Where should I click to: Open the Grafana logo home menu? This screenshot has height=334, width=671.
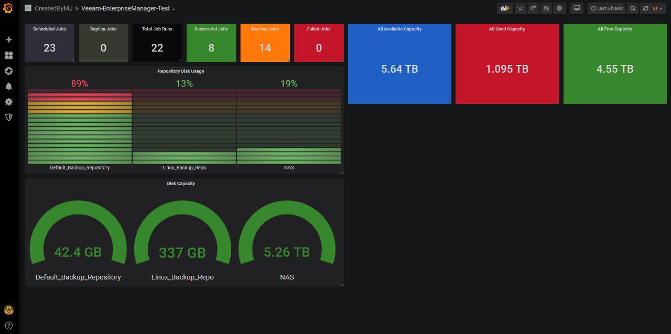[x=8, y=8]
